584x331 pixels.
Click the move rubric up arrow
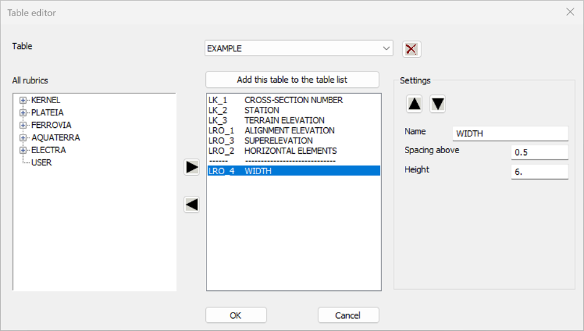tap(415, 104)
